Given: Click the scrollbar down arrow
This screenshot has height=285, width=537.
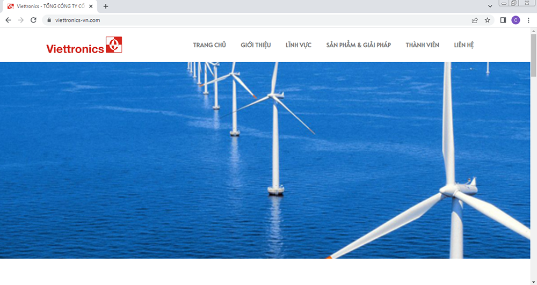Looking at the screenshot, I should [534, 282].
